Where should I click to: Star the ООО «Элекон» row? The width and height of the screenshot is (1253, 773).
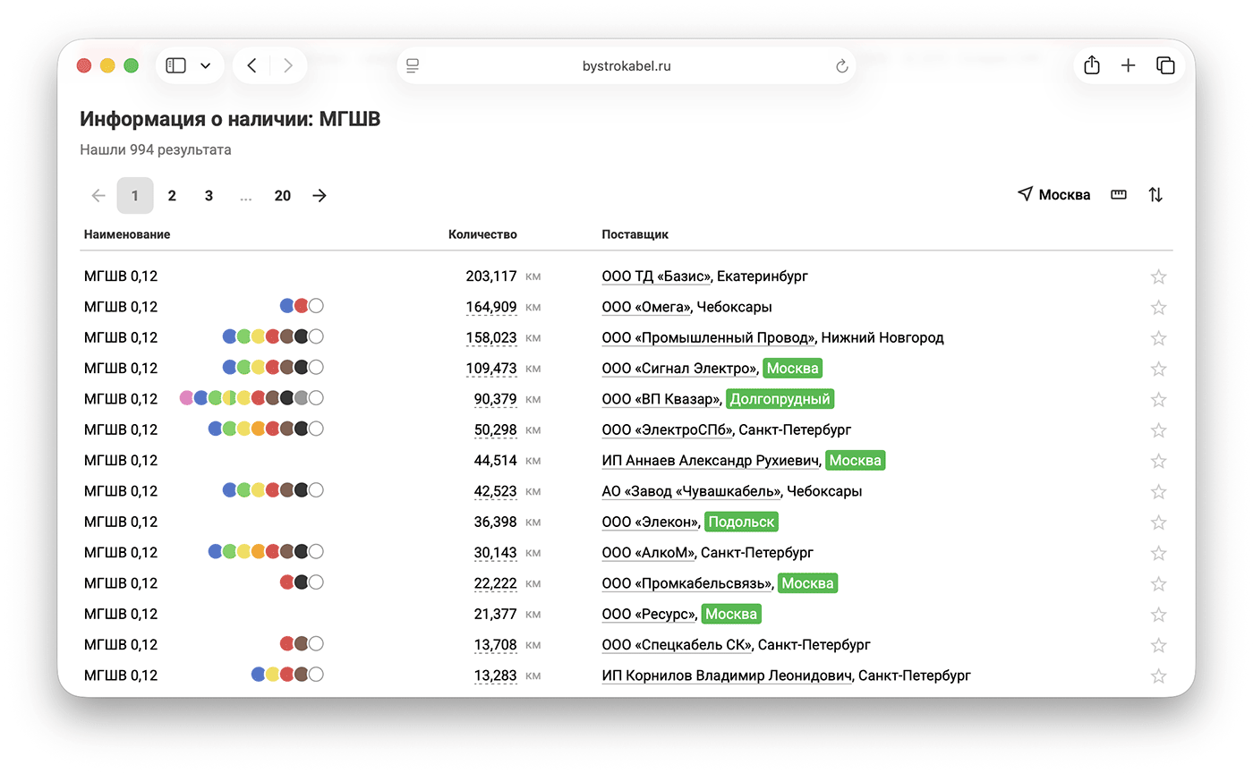tap(1158, 522)
